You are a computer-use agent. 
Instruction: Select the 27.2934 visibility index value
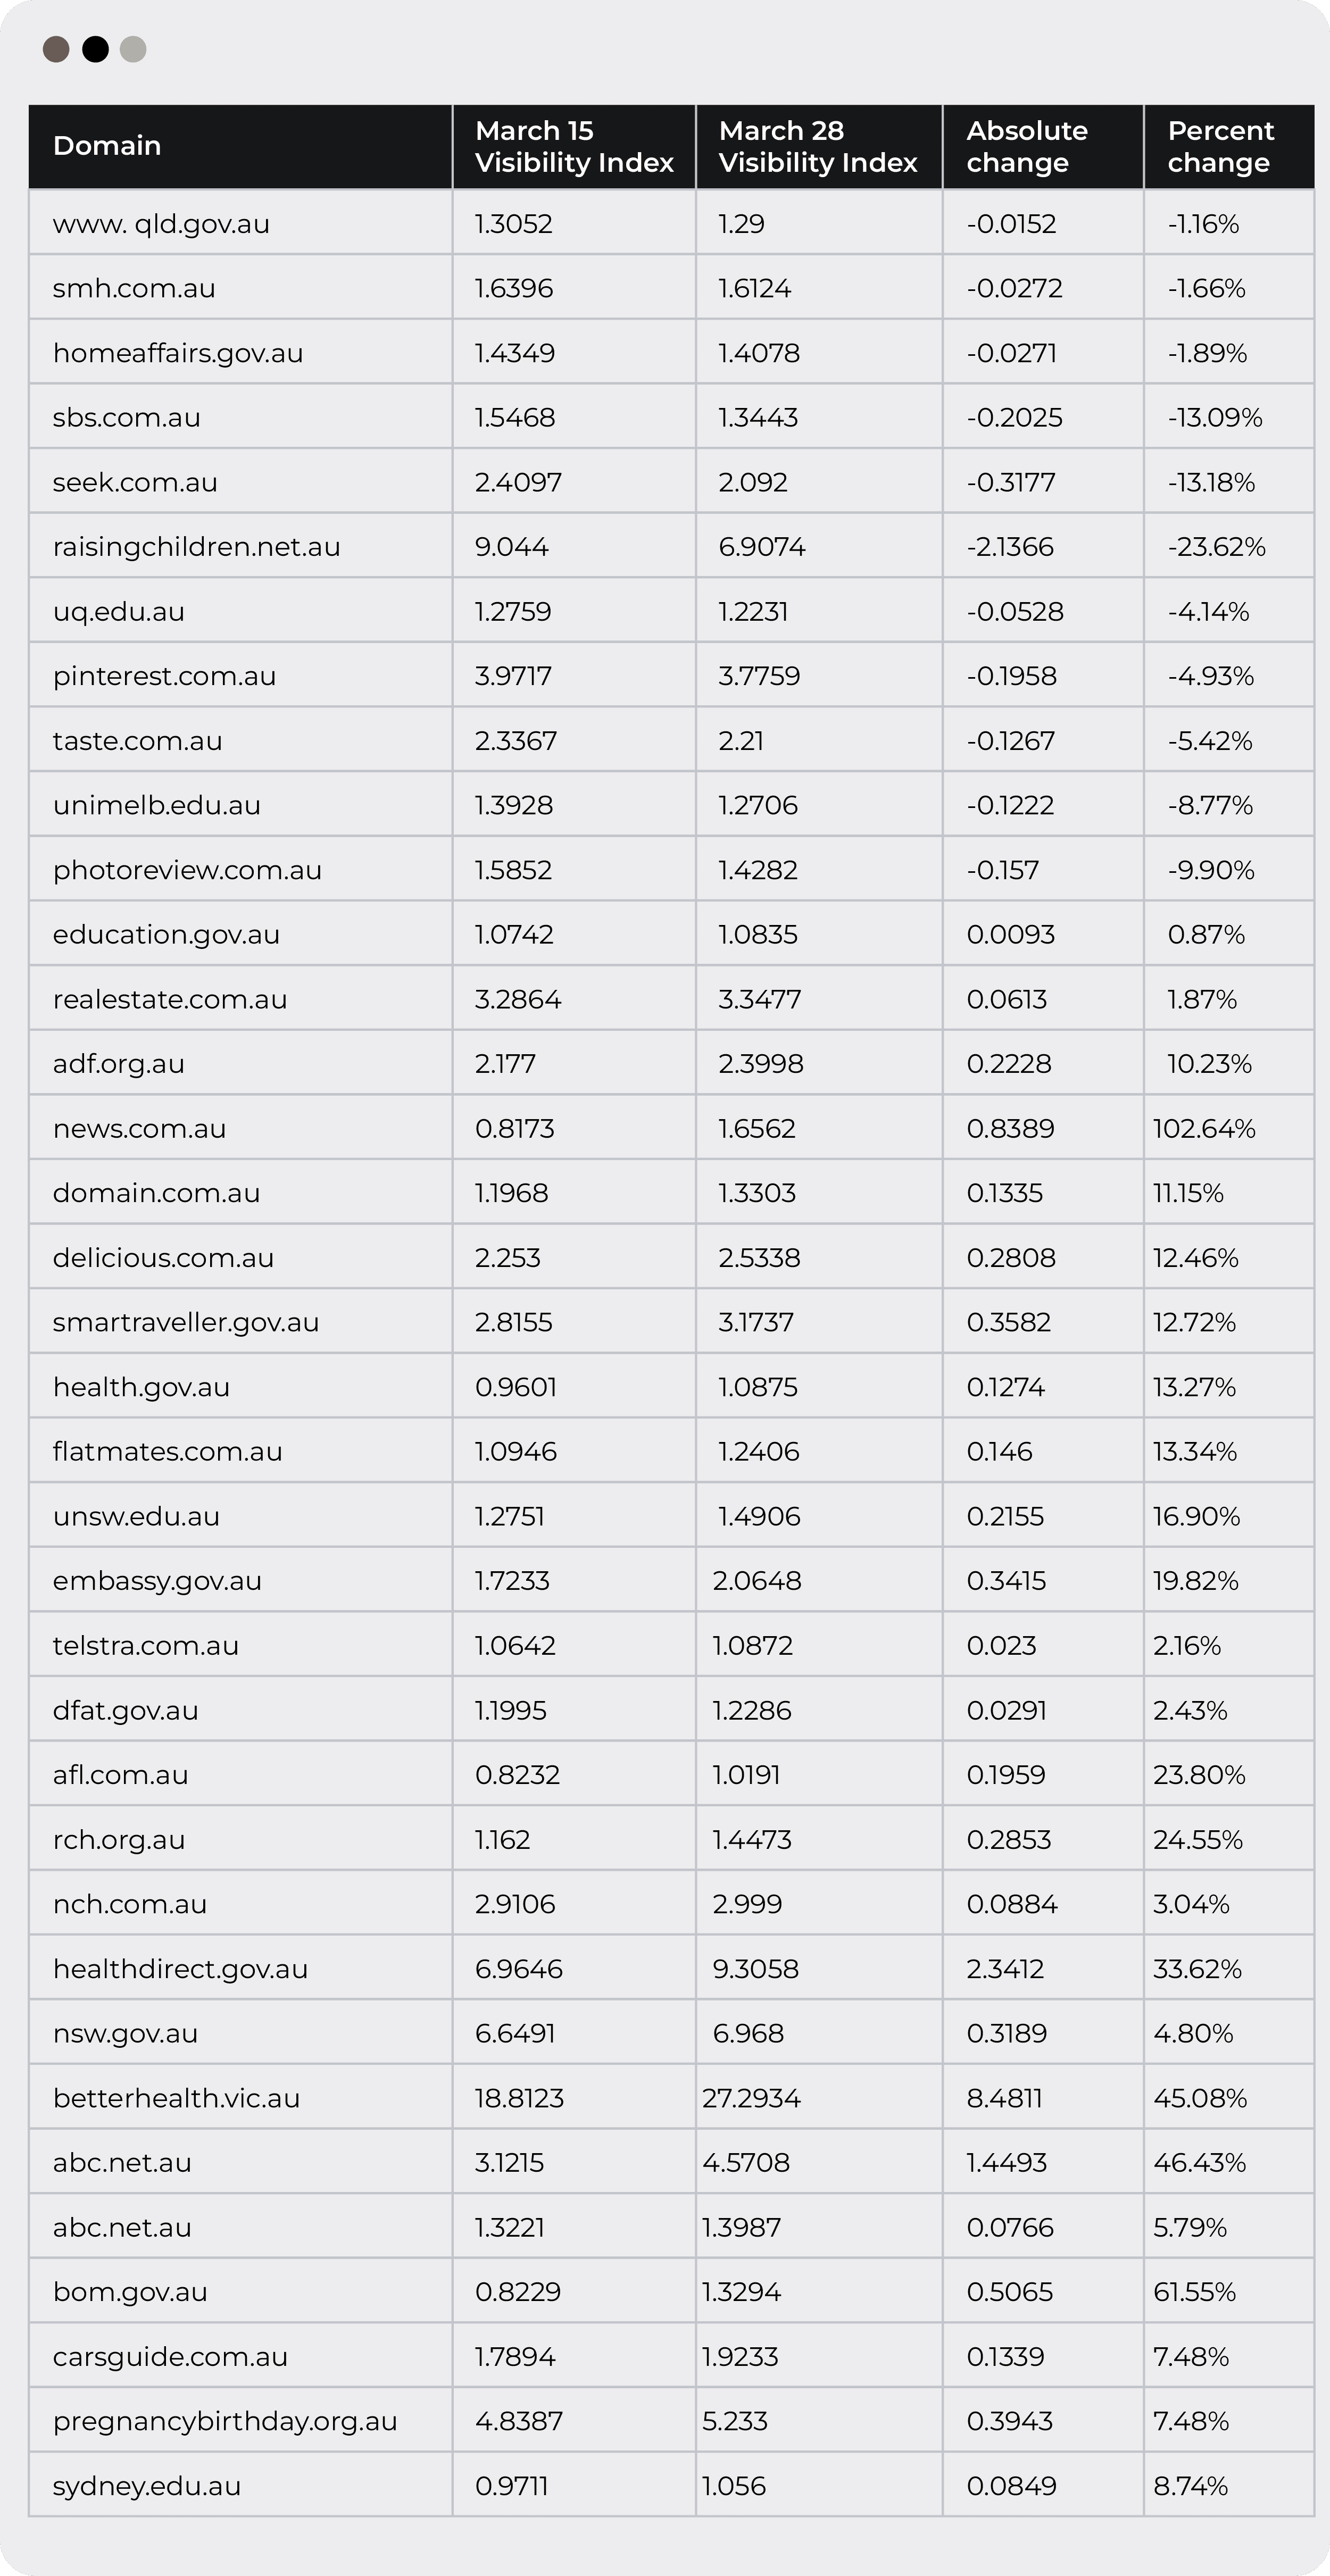751,2098
